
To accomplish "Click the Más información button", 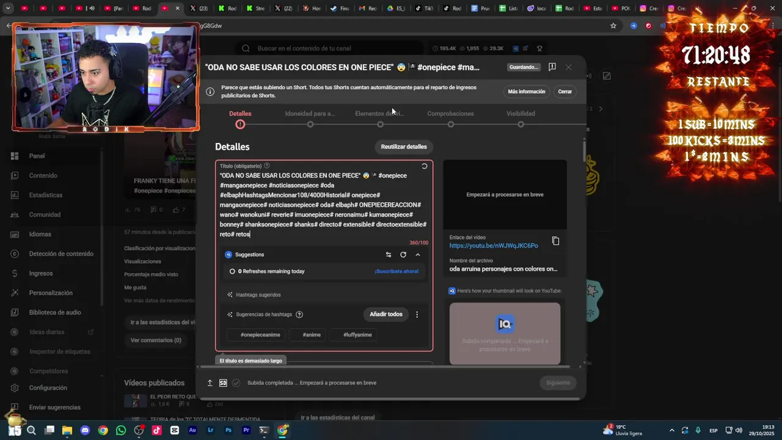I will [x=527, y=92].
